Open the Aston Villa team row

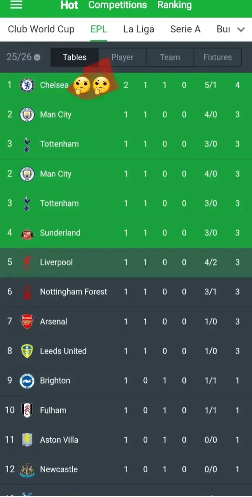pos(126,440)
